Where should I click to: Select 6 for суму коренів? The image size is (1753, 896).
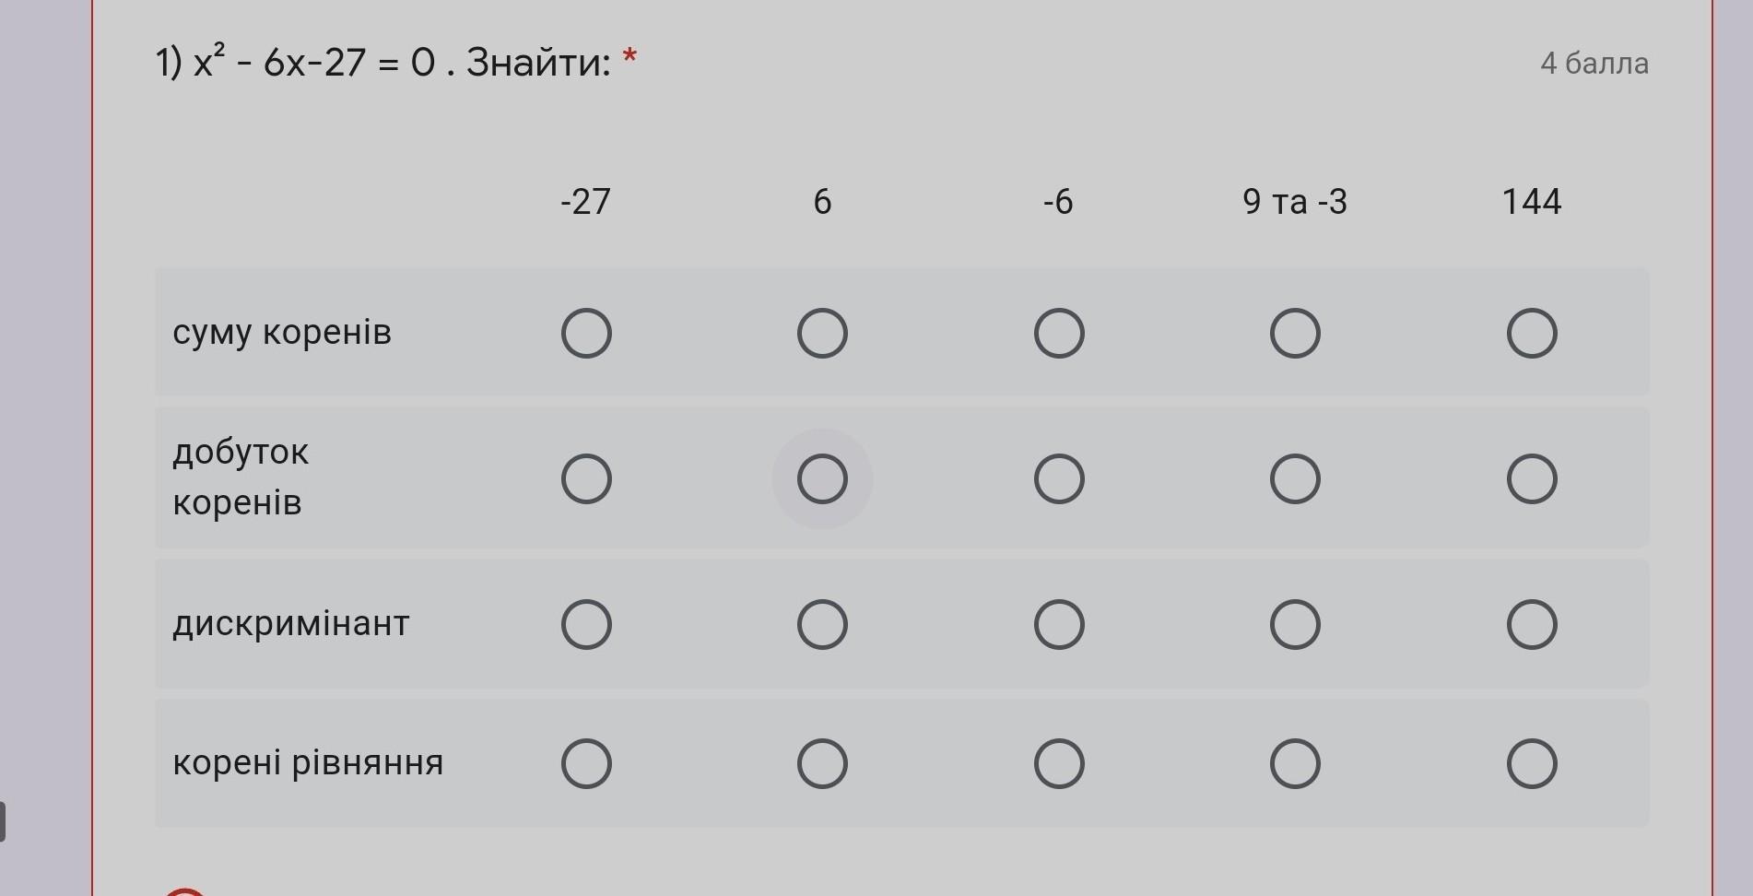pyautogui.click(x=822, y=333)
